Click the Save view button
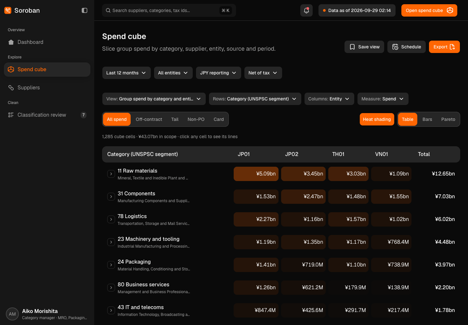468x325 pixels. (x=364, y=47)
